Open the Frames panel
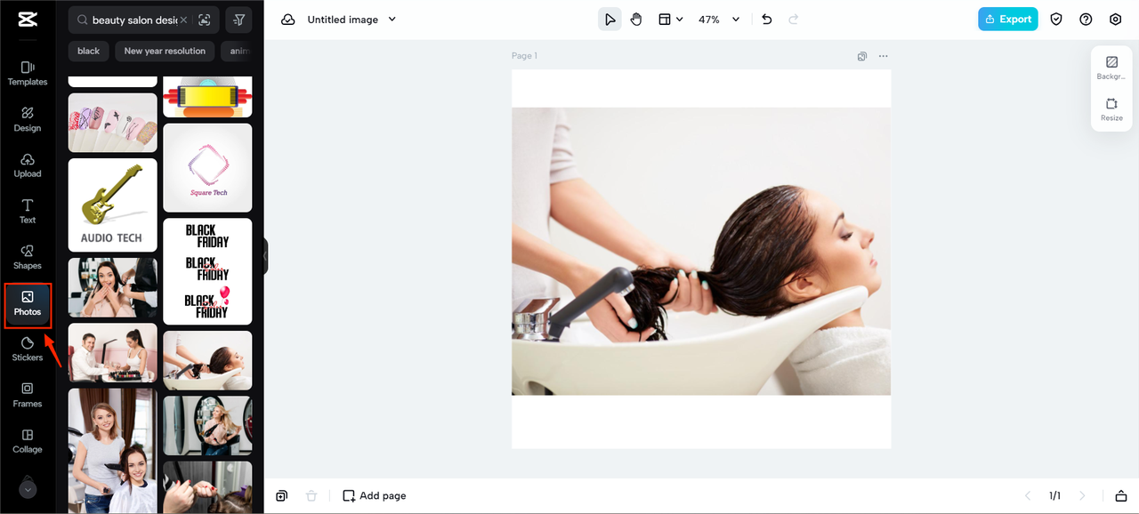 point(28,395)
